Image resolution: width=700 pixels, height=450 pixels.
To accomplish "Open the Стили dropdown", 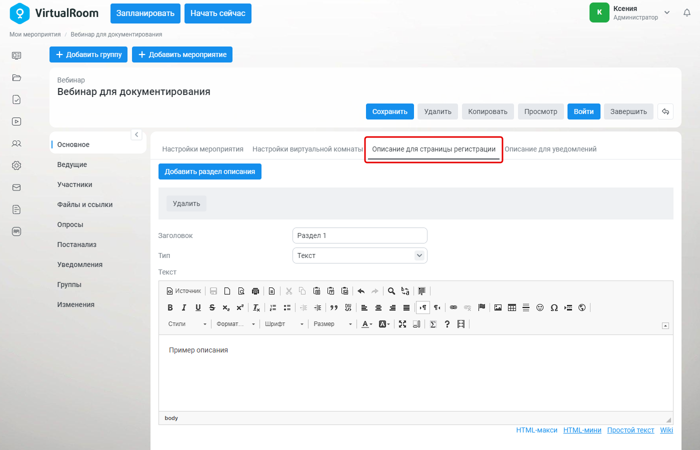I will click(187, 324).
